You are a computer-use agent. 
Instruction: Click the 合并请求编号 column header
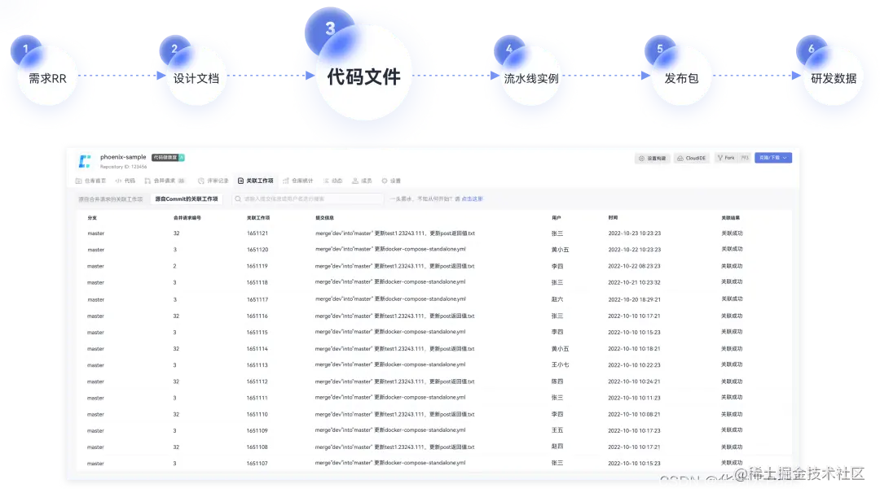point(187,218)
